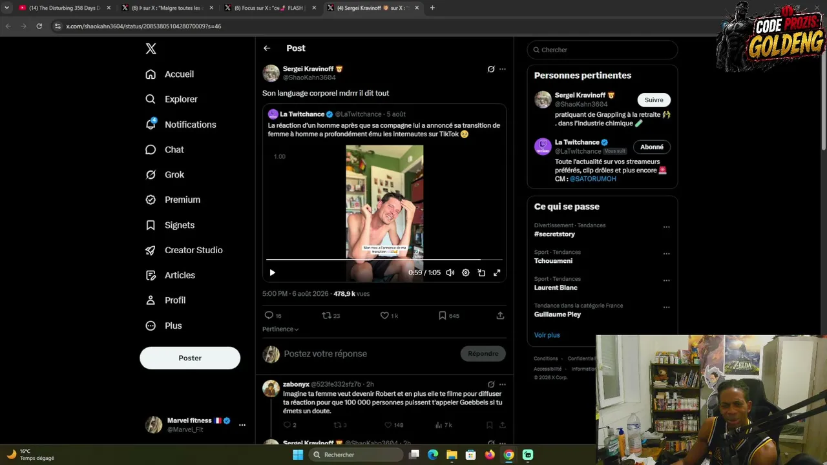
Task: Like zabonyx's reply with 148 likes
Action: coord(388,425)
